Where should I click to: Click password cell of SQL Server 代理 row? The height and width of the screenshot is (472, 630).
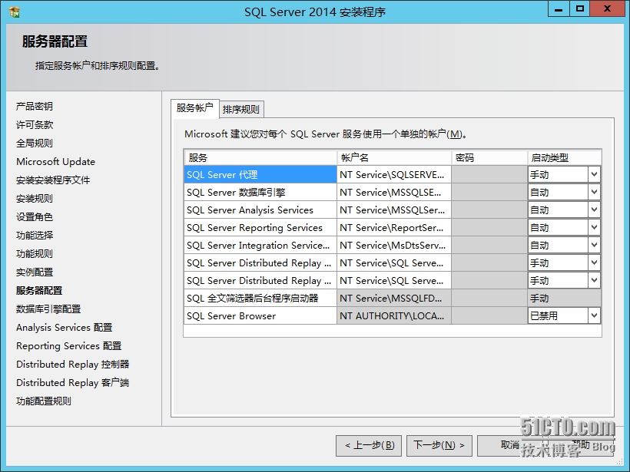[x=489, y=174]
